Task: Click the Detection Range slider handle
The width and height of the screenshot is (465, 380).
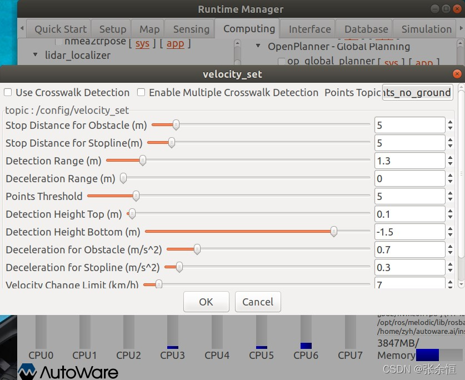Action: click(143, 161)
